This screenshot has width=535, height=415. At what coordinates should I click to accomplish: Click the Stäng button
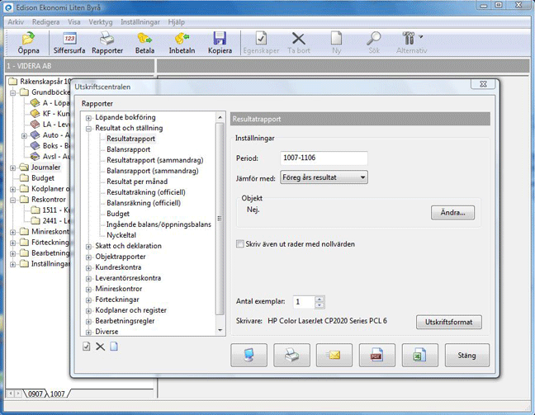466,355
